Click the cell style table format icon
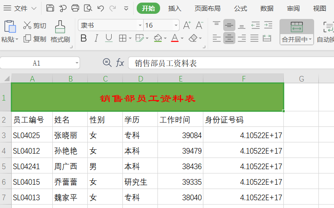This screenshot has width=334, height=208. tap(140, 38)
